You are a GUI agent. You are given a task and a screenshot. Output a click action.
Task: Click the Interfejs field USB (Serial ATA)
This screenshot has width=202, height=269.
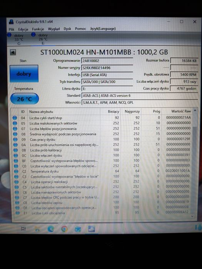click(x=107, y=75)
